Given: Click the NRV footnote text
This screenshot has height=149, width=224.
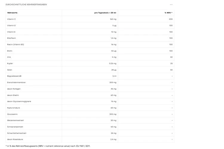Looking at the screenshot, I should (x=48, y=146).
